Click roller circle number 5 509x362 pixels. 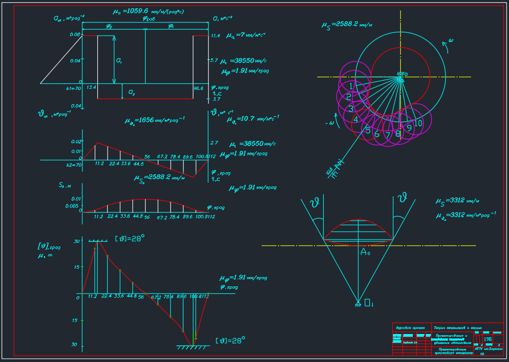pyautogui.click(x=368, y=130)
